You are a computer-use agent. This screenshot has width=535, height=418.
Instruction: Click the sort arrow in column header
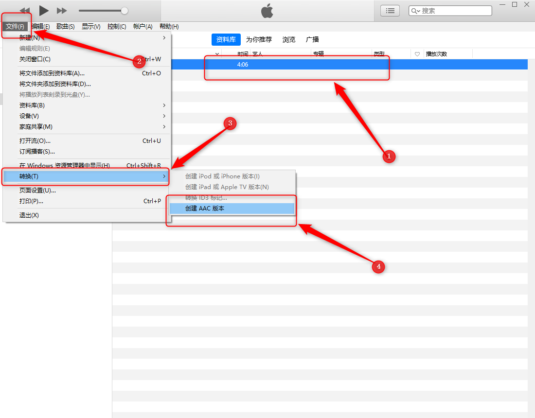217,54
